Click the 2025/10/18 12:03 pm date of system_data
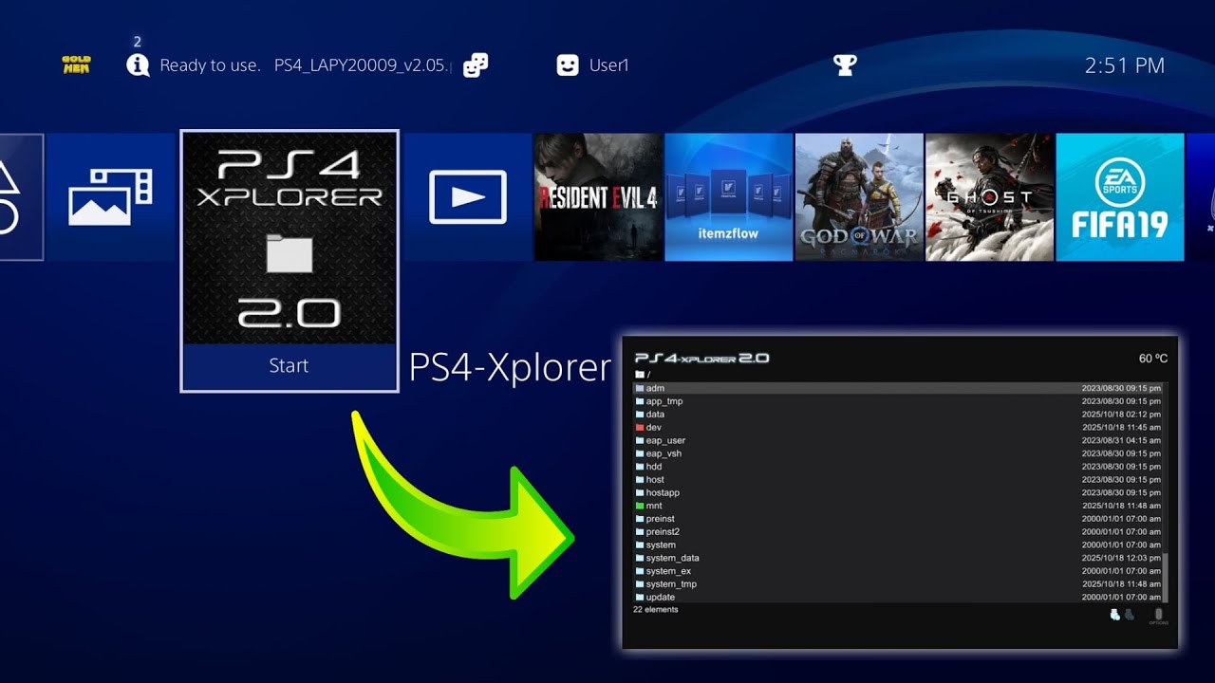 1121,558
